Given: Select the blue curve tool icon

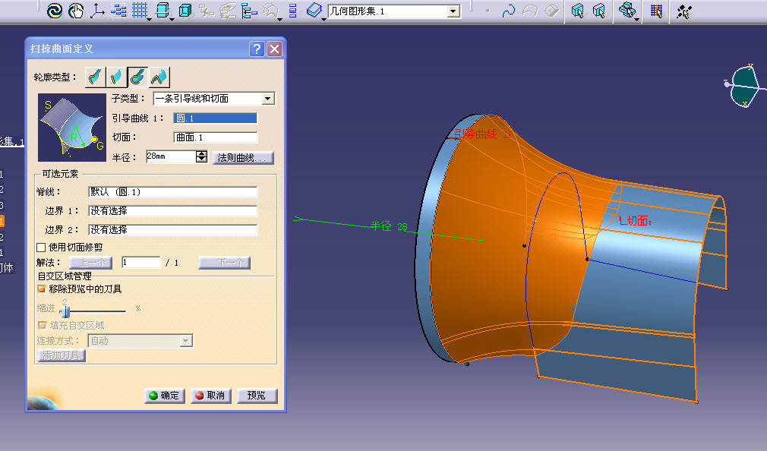Looking at the screenshot, I should point(509,11).
